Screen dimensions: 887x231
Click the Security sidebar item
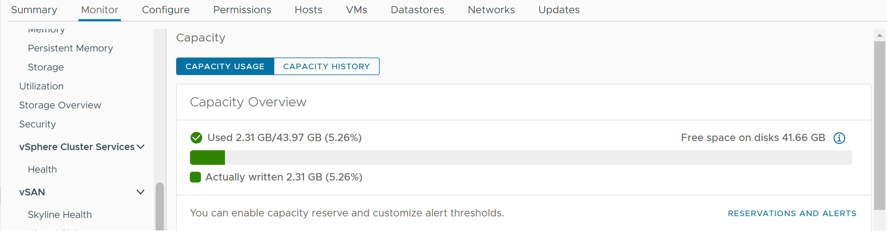point(37,124)
